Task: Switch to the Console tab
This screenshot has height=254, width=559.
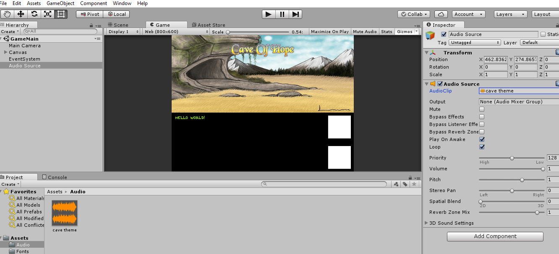Action: (54, 177)
